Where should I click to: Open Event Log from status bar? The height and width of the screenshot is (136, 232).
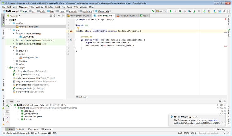[x=220, y=129]
